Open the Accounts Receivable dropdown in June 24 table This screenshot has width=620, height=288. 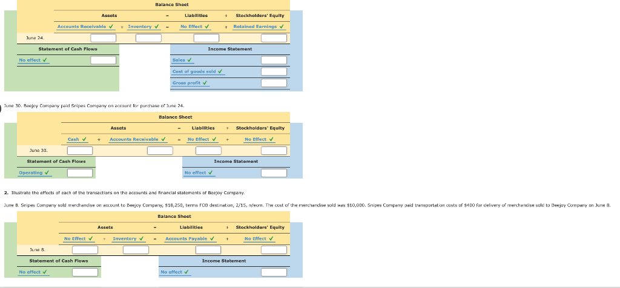click(86, 27)
